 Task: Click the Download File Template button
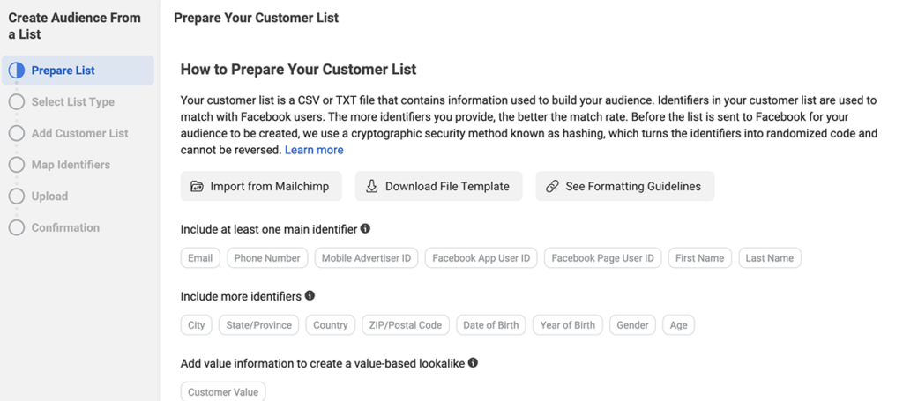439,187
